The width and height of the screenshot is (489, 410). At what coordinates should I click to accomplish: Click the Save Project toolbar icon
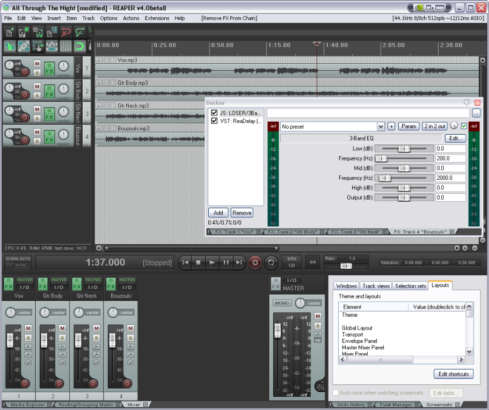(38, 32)
